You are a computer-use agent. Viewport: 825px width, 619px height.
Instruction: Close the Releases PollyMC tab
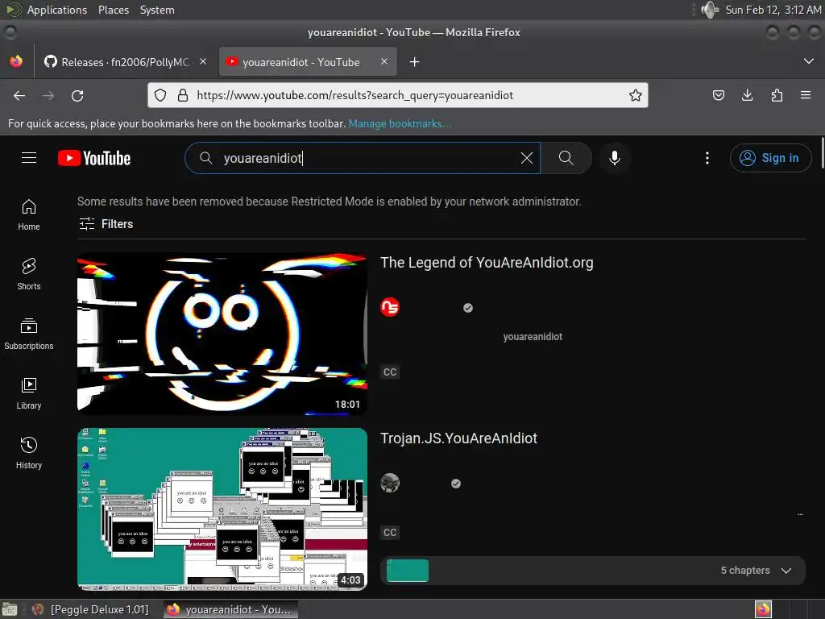203,61
